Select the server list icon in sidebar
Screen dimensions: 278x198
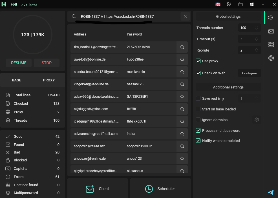(271, 45)
